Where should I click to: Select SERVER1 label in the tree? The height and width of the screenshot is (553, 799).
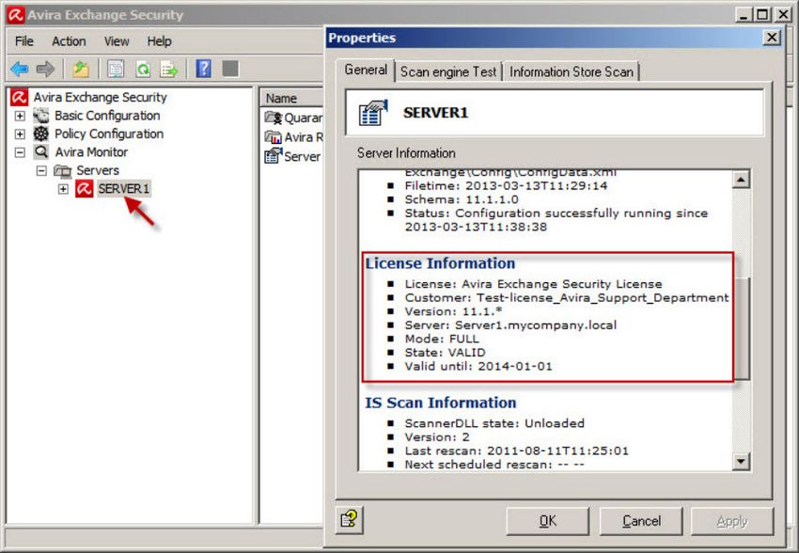(123, 189)
